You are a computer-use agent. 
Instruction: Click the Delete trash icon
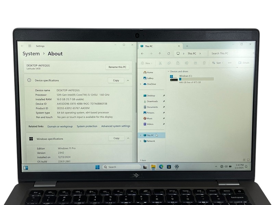pos(204,63)
